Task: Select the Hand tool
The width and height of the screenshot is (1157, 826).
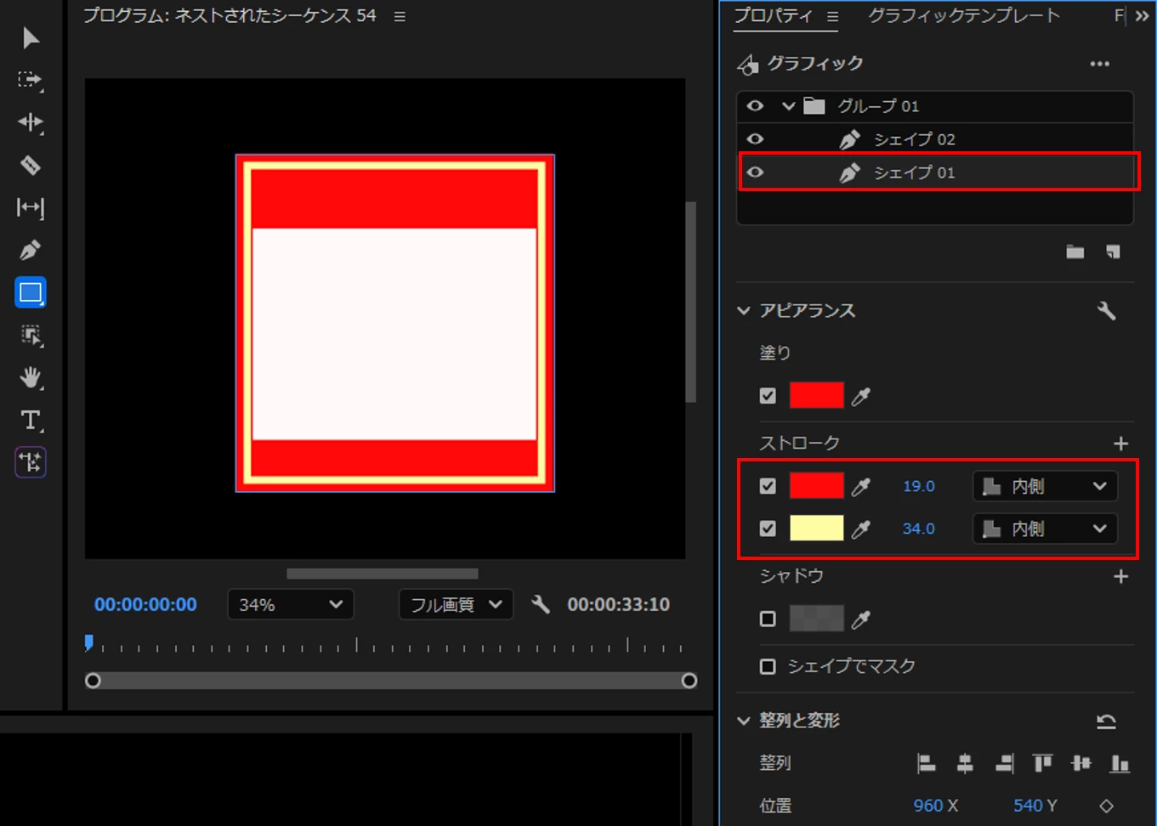Action: point(31,377)
